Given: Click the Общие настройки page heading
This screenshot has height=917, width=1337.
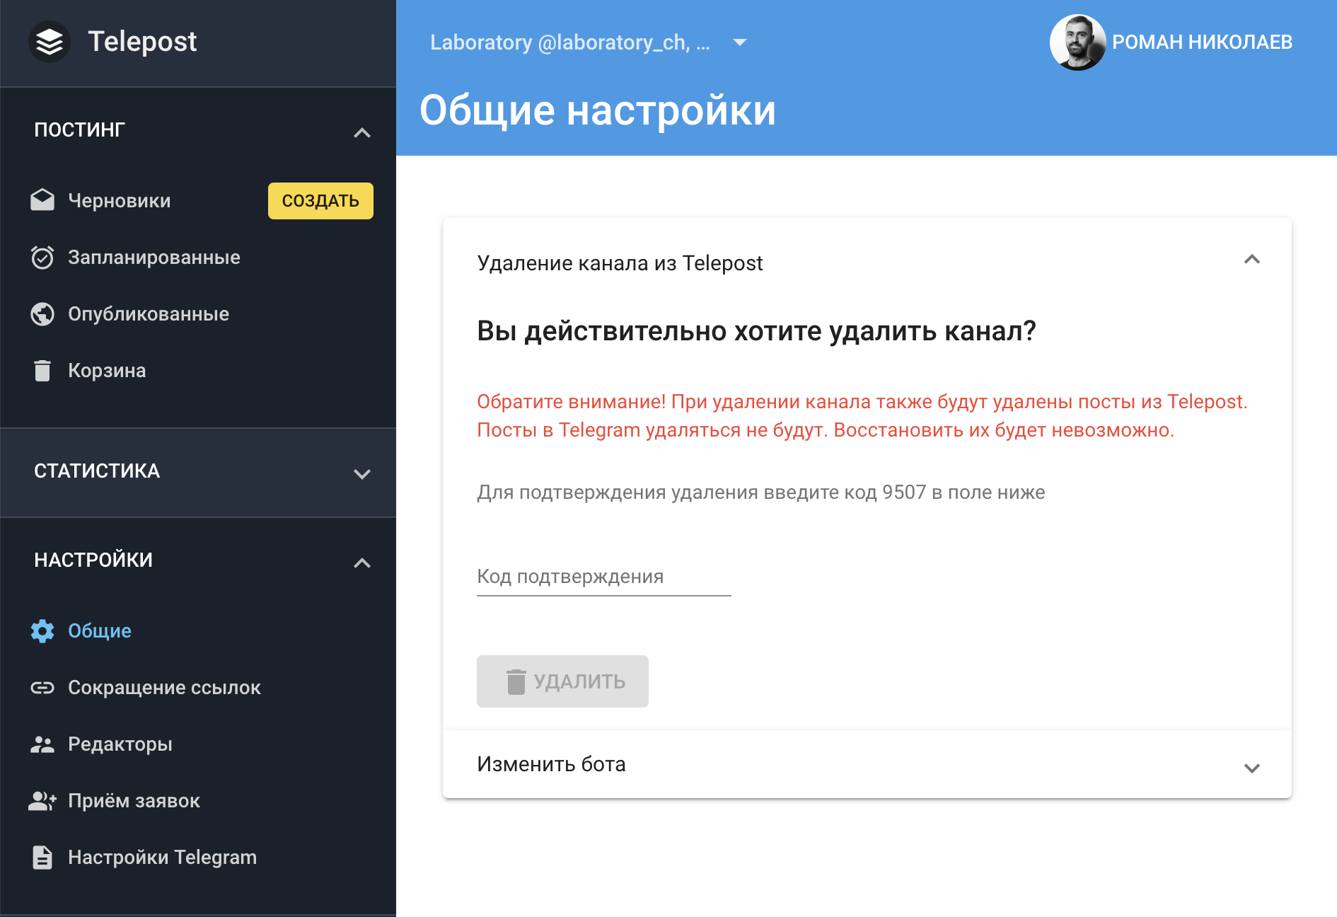Looking at the screenshot, I should click(x=598, y=110).
